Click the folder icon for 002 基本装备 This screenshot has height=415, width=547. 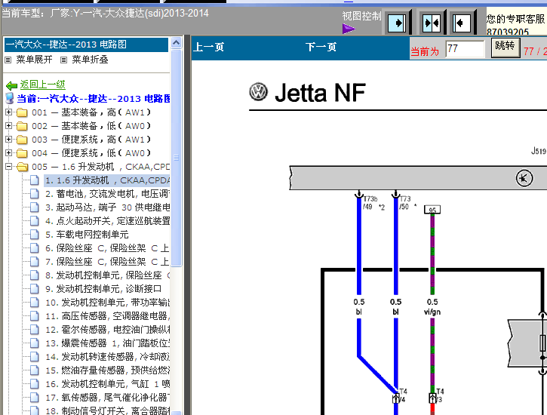point(22,126)
